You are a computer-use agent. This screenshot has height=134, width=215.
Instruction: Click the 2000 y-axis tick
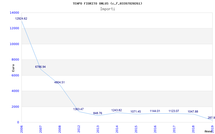click(x=15, y=107)
